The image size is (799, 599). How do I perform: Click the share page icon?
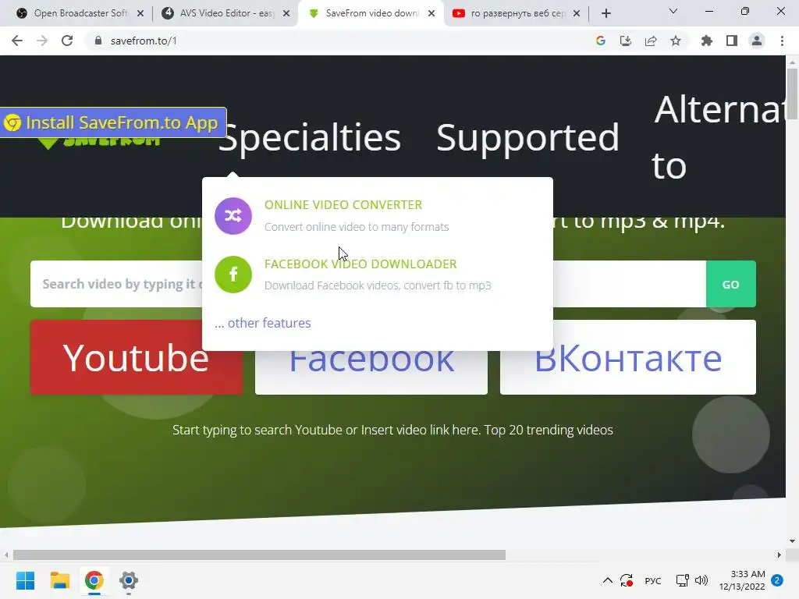tap(651, 41)
